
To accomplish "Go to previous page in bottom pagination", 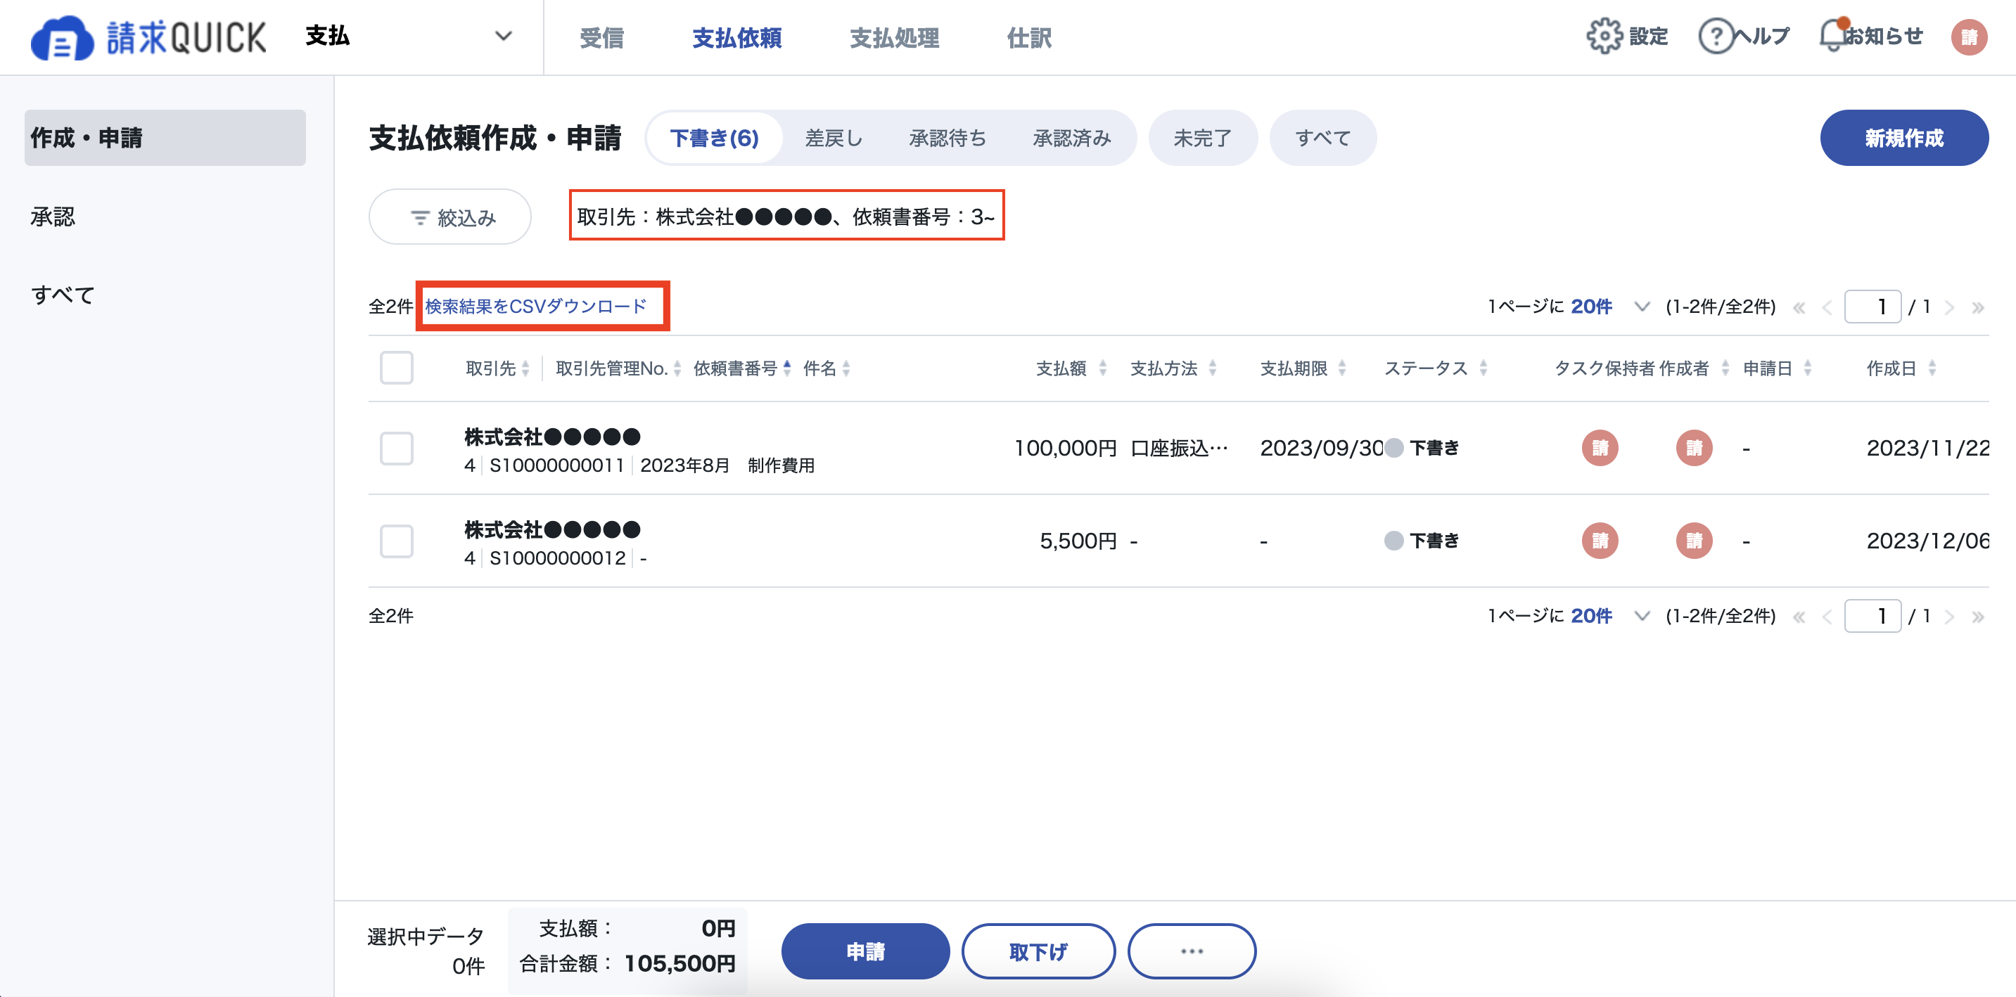I will pyautogui.click(x=1827, y=617).
